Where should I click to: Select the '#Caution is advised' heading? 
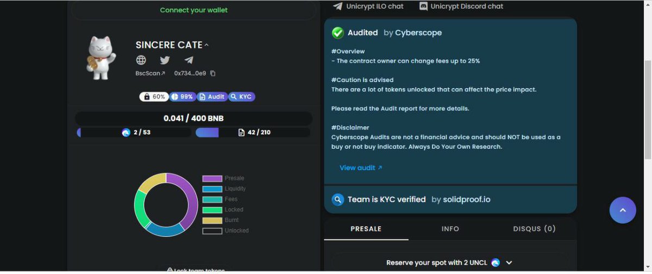tap(362, 80)
